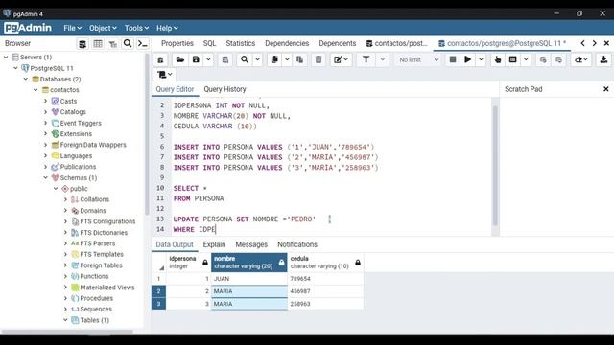Open the file with the folder icon
This screenshot has width=614, height=345.
point(180,59)
